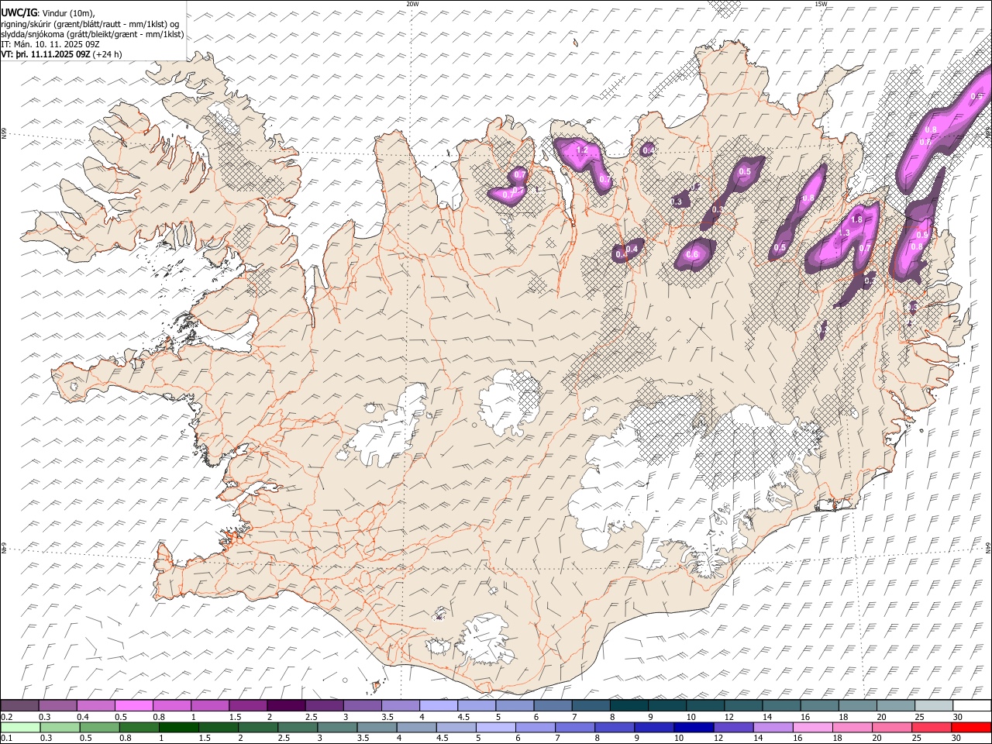
Task: Click the '15W' longitude label
Action: (x=821, y=4)
